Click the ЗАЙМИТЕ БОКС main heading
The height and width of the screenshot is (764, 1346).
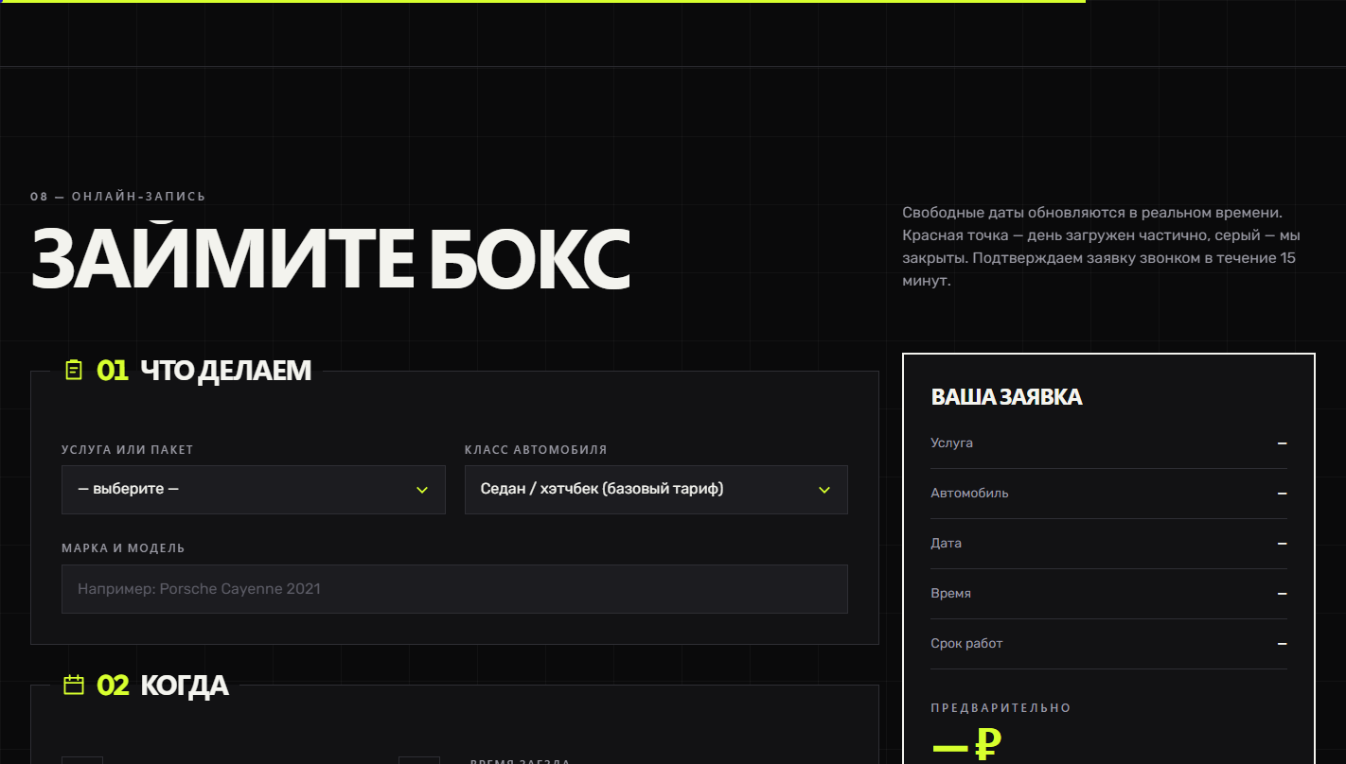point(330,257)
